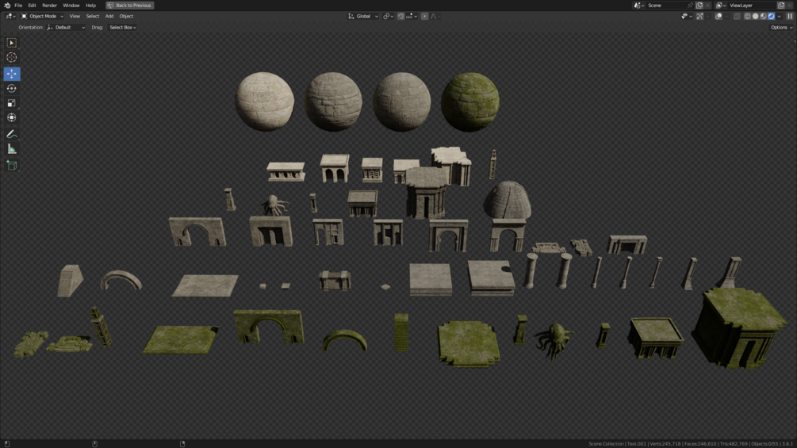The height and width of the screenshot is (448, 797).
Task: Click the ViewLayer name field
Action: pyautogui.click(x=751, y=5)
